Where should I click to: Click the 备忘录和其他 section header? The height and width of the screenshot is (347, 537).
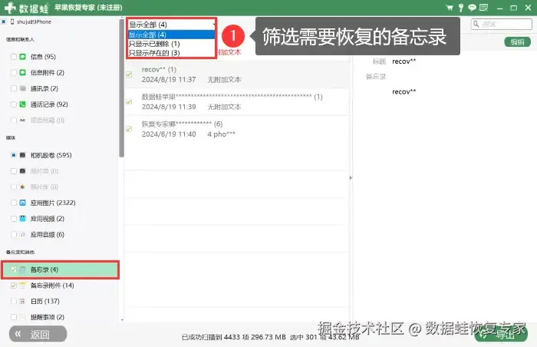[x=20, y=252]
